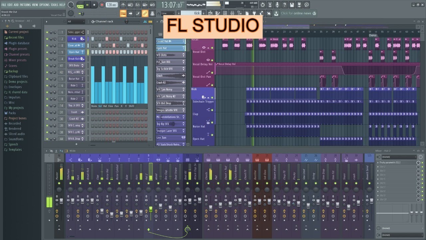426x240 pixels.
Task: Click the help question mark icon
Action: point(285,5)
